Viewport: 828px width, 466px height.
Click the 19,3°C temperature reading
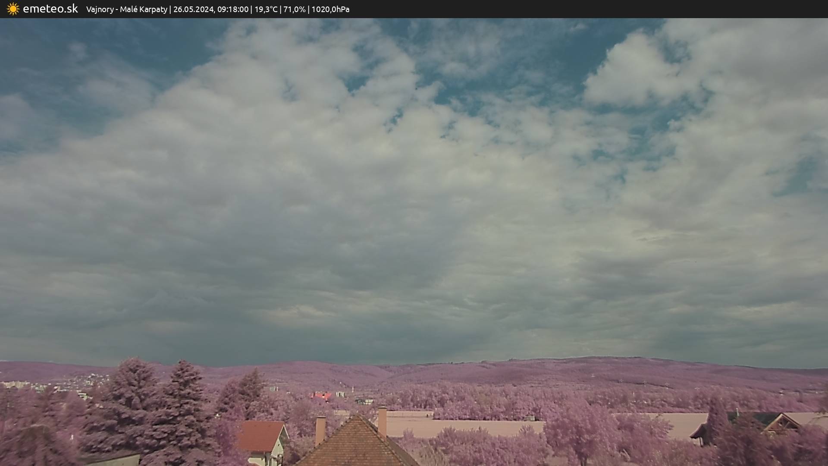point(266,9)
